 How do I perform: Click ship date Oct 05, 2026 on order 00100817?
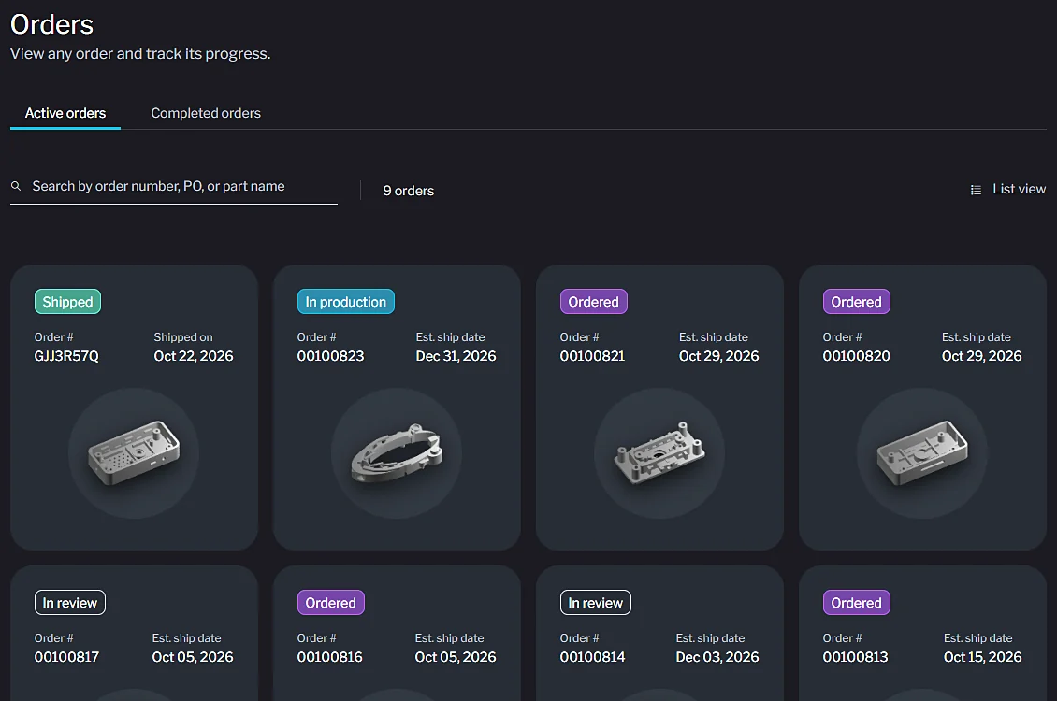pyautogui.click(x=193, y=657)
